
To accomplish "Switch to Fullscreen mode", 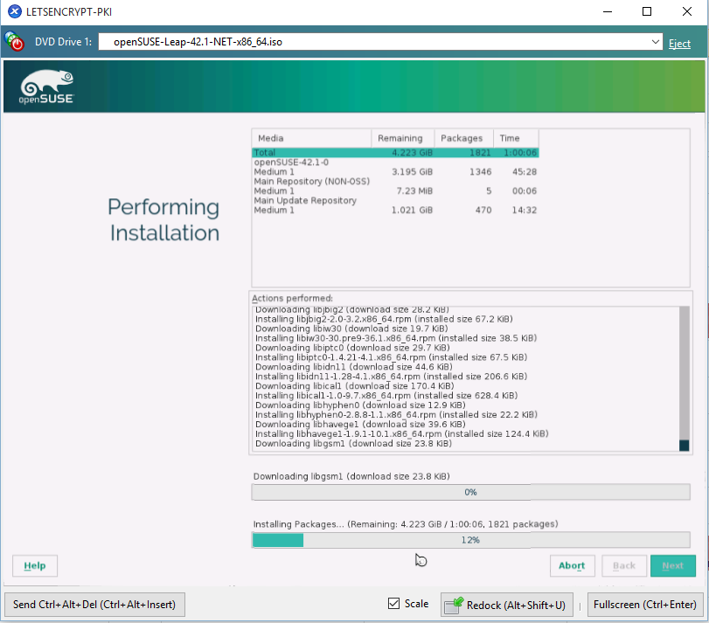I will [644, 605].
